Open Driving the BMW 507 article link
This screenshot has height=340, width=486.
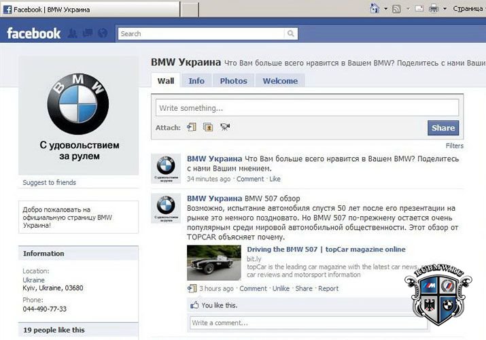tap(326, 249)
